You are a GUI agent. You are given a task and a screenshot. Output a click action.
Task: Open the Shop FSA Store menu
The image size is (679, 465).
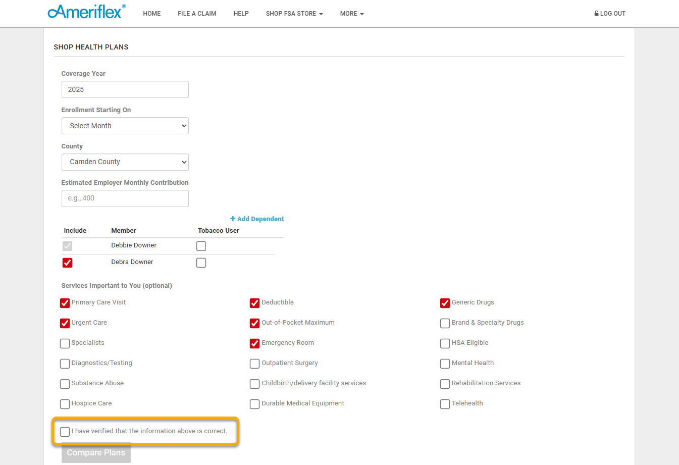(x=294, y=14)
